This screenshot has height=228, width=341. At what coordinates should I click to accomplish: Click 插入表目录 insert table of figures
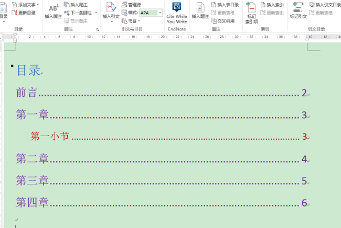pyautogui.click(x=225, y=5)
